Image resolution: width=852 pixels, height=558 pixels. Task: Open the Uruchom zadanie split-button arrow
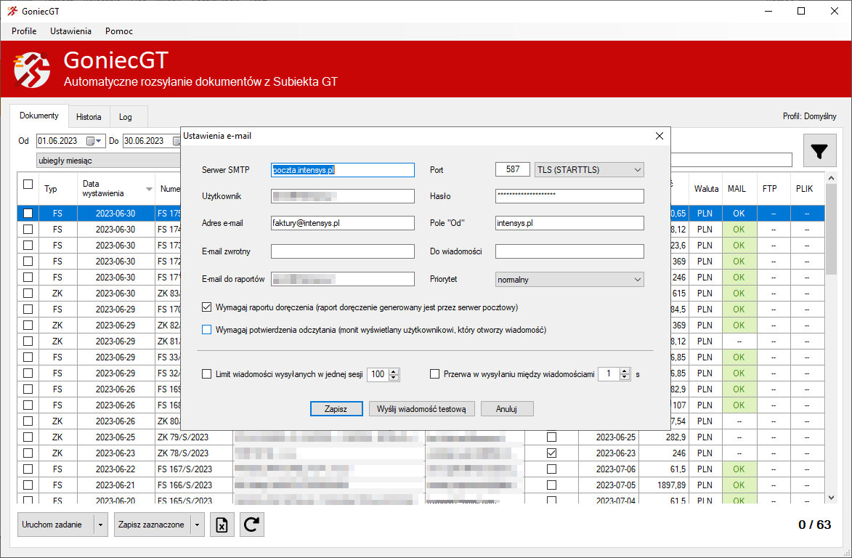[100, 525]
